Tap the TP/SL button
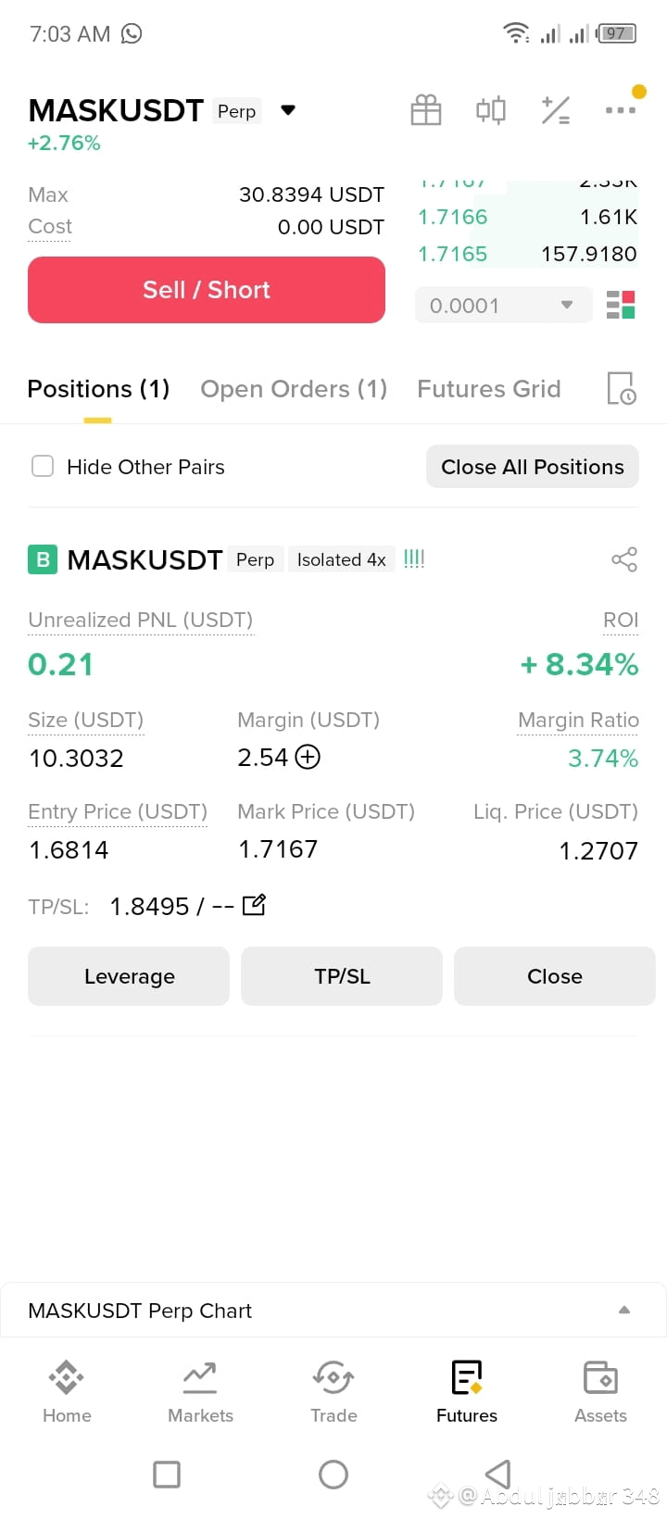Image resolution: width=667 pixels, height=1519 pixels. click(342, 976)
